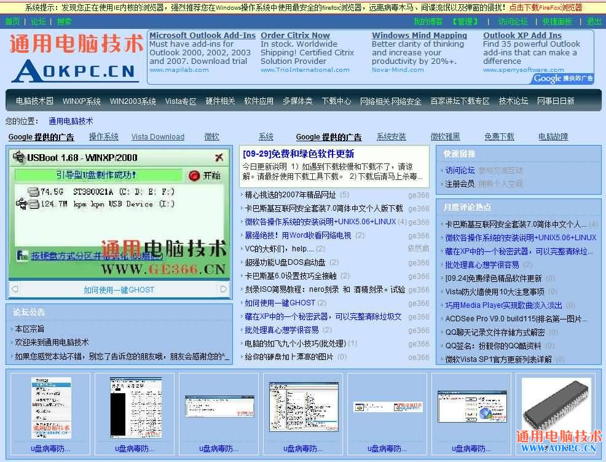The height and width of the screenshot is (462, 606).
Task: Open the 如何使用一键GHOST slideshow caption link
Action: point(119,290)
